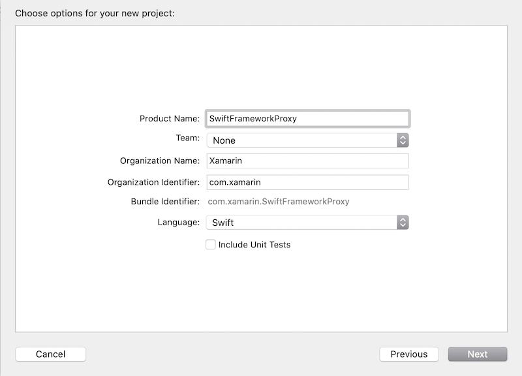Click the Team stepper arrows
The height and width of the screenshot is (376, 522).
[x=403, y=140]
